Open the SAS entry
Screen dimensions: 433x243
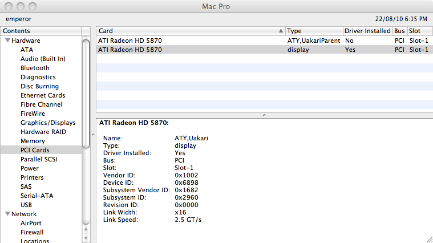pos(26,187)
